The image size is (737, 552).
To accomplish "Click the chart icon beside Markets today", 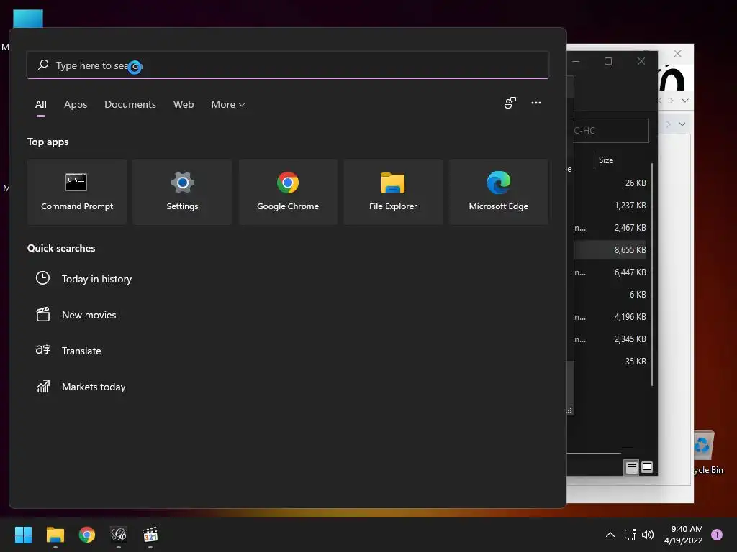I will [42, 386].
